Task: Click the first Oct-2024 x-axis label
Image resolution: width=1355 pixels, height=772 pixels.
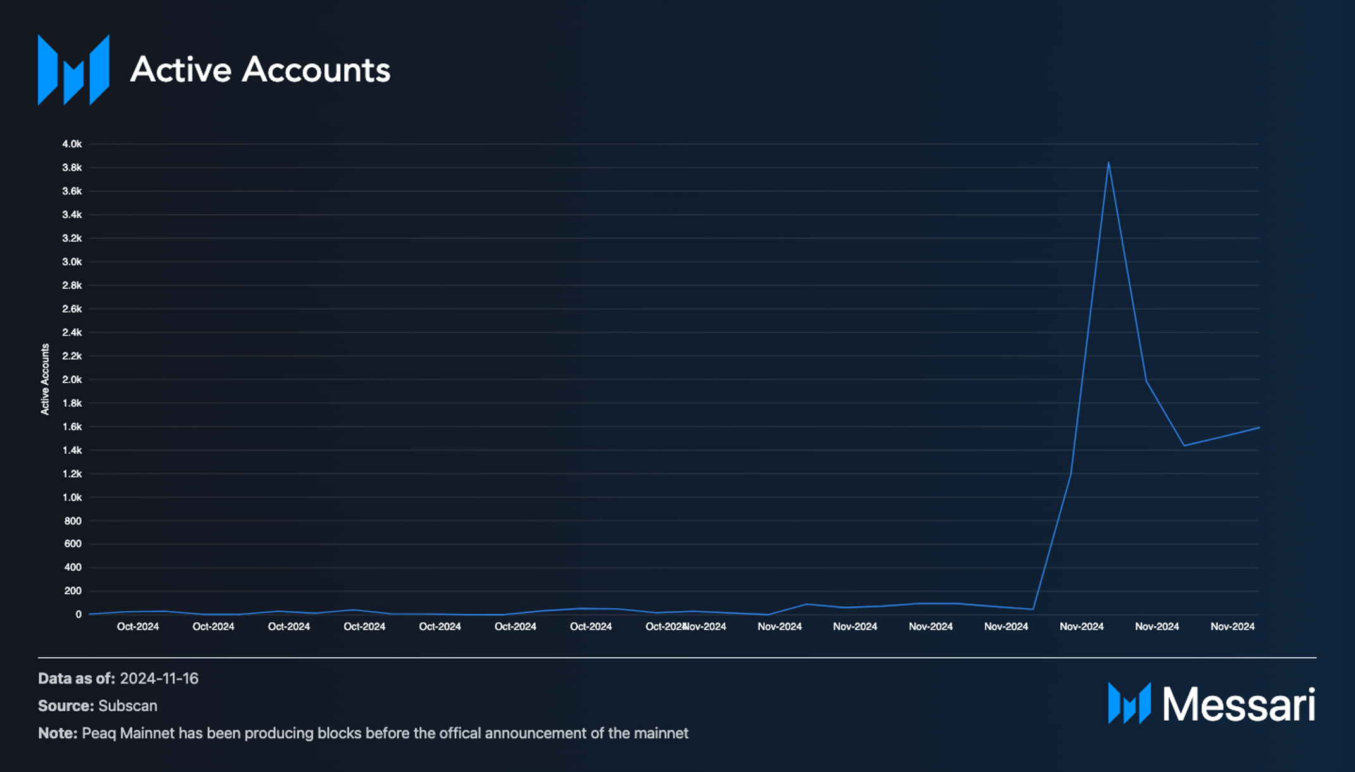Action: click(138, 626)
